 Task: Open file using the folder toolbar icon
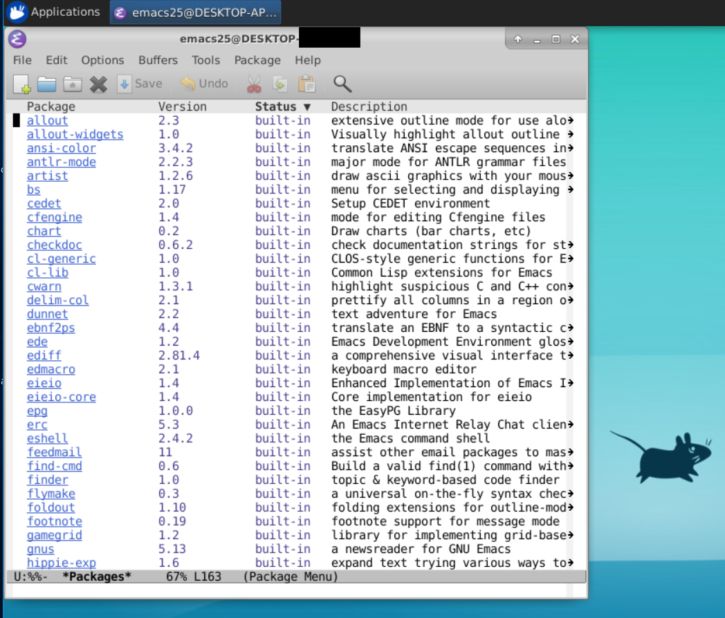click(47, 84)
